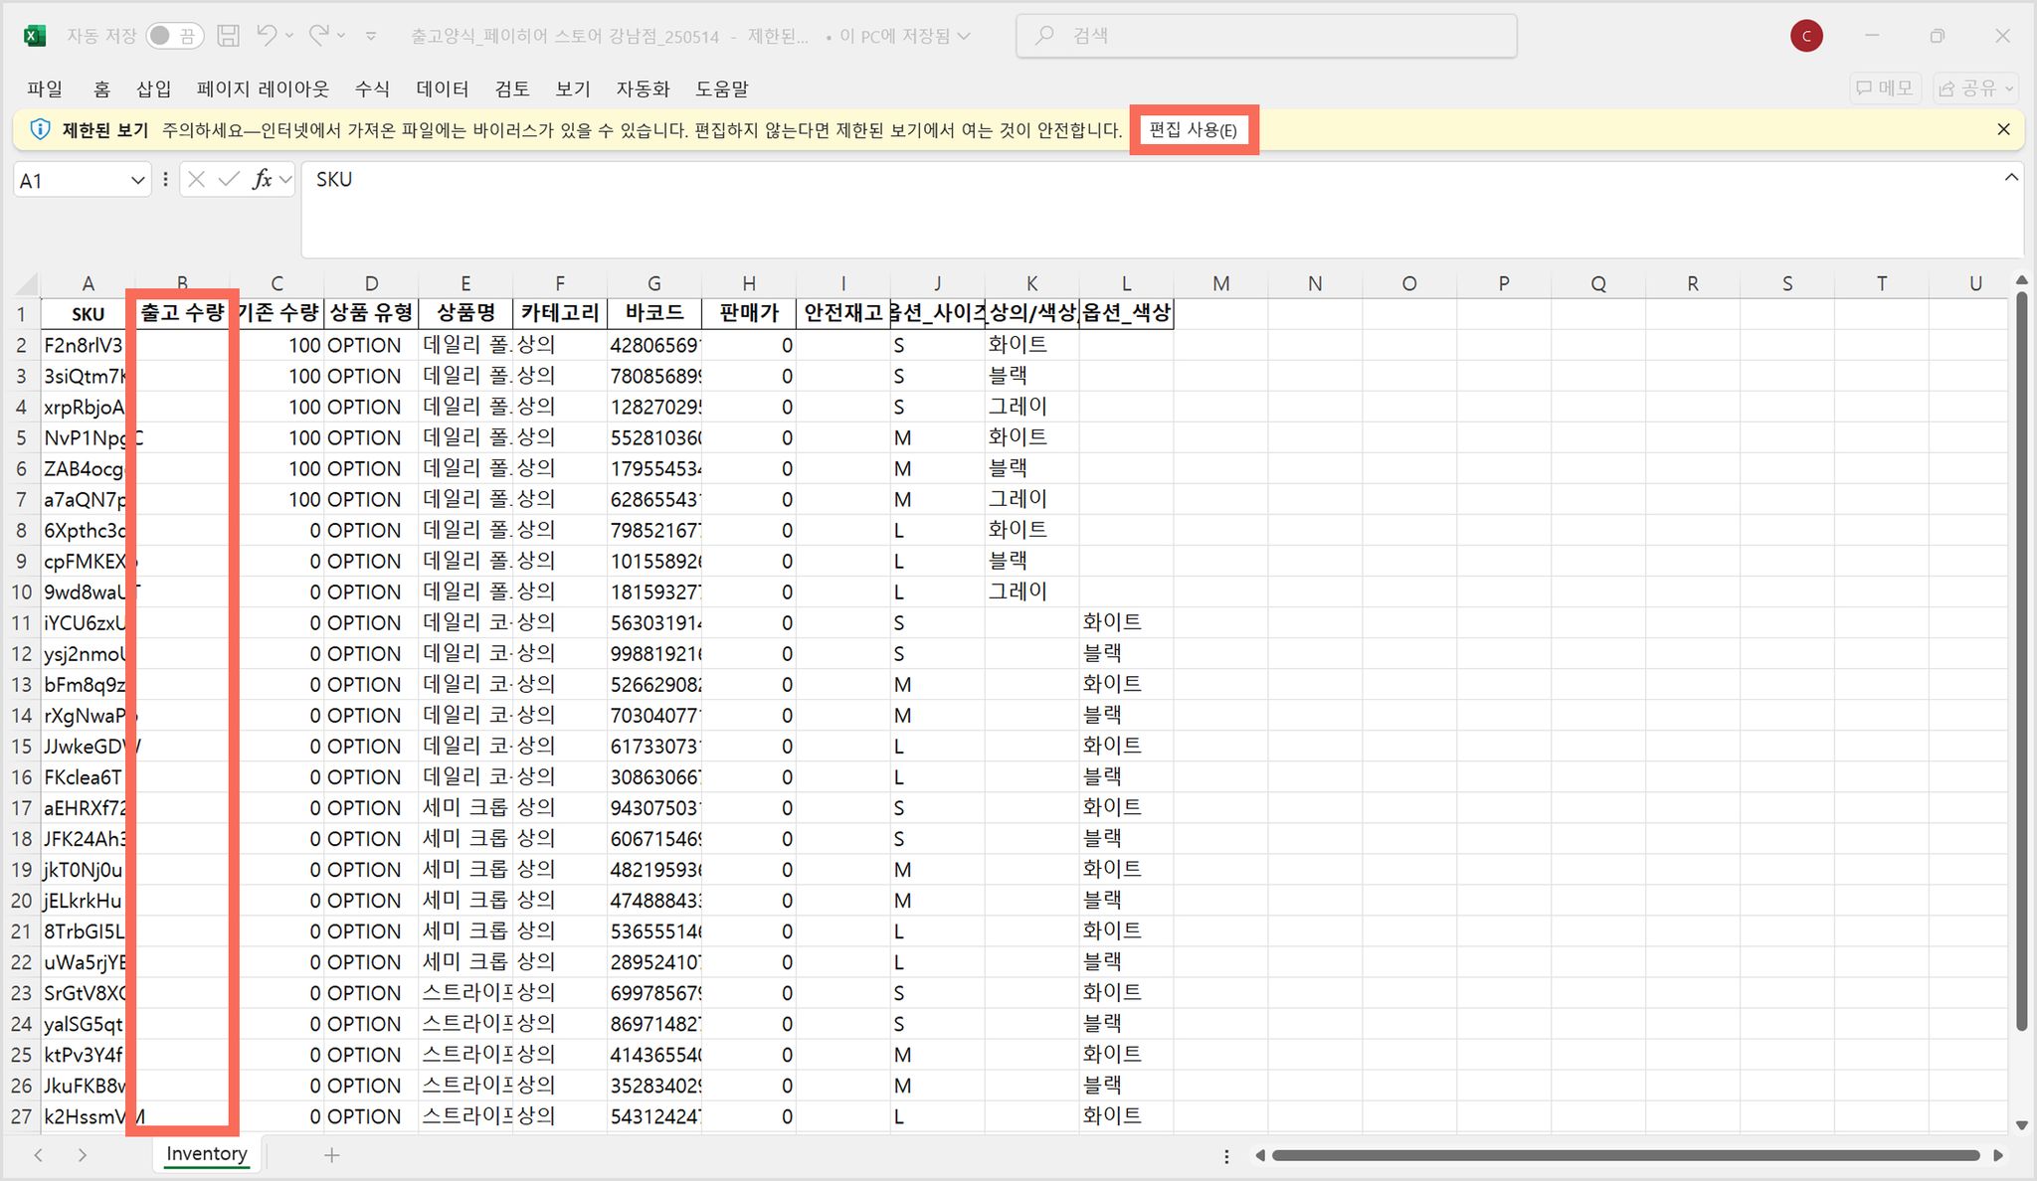
Task: Click the search magnifier icon
Action: coord(1044,36)
